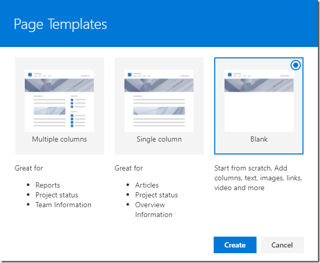Click the "Single column" template label

coord(159,140)
